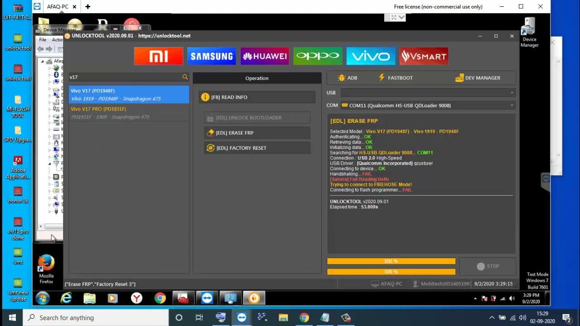
Task: Click the Windows 10 Start button
Action: pos(12,317)
